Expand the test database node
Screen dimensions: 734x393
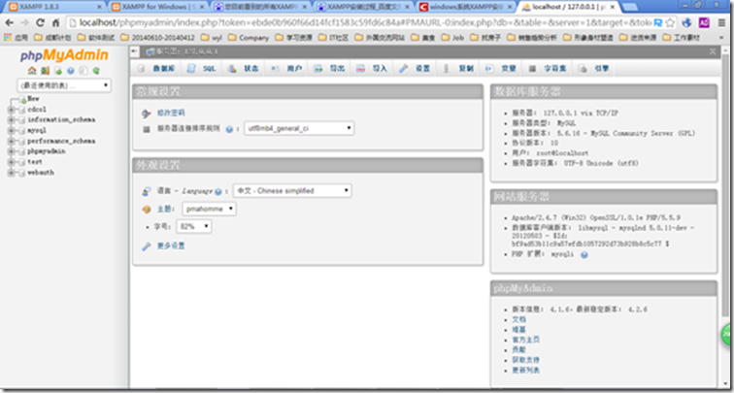tap(12, 162)
